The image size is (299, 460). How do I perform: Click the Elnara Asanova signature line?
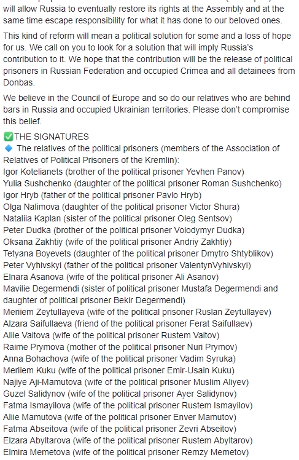(x=111, y=277)
